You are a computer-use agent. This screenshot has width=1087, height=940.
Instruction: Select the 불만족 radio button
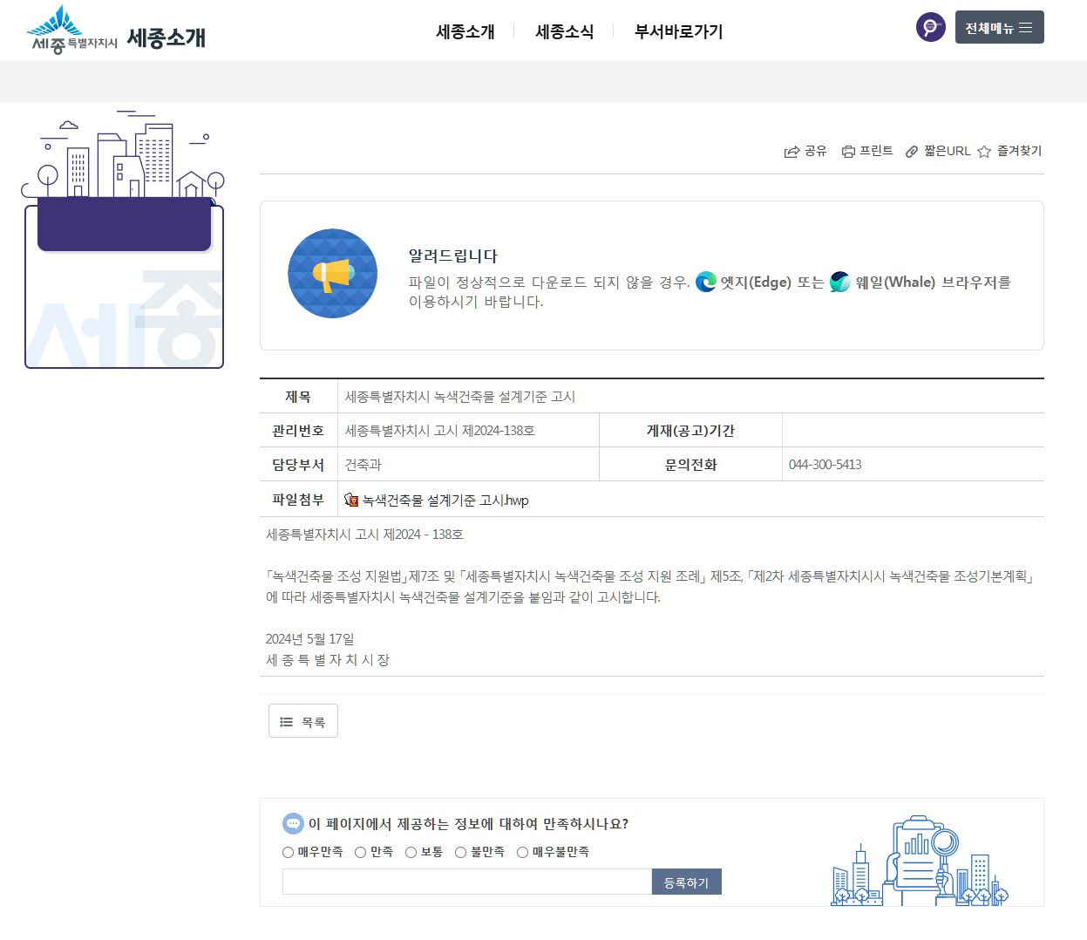(x=460, y=852)
